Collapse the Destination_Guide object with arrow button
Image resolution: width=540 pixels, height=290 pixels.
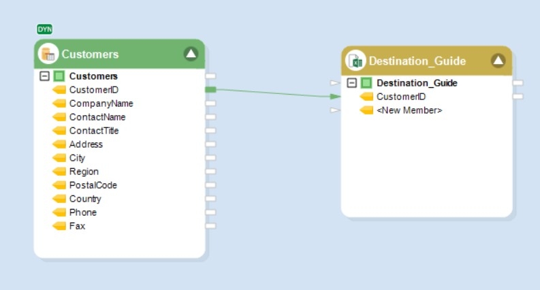(498, 61)
